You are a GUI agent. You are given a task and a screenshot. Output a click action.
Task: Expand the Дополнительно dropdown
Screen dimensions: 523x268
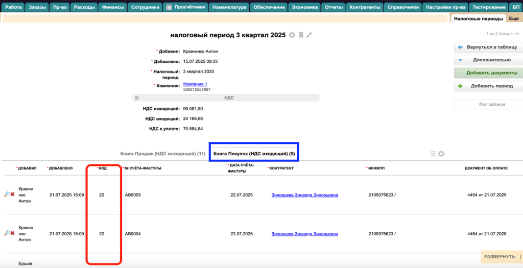(488, 60)
